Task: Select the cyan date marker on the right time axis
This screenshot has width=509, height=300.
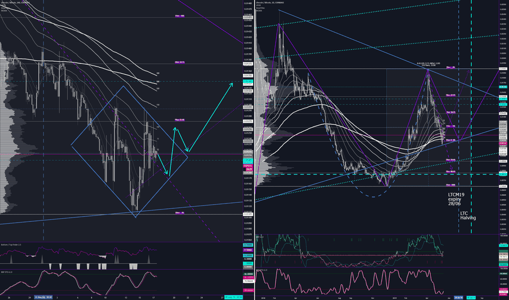Action: tap(471, 297)
